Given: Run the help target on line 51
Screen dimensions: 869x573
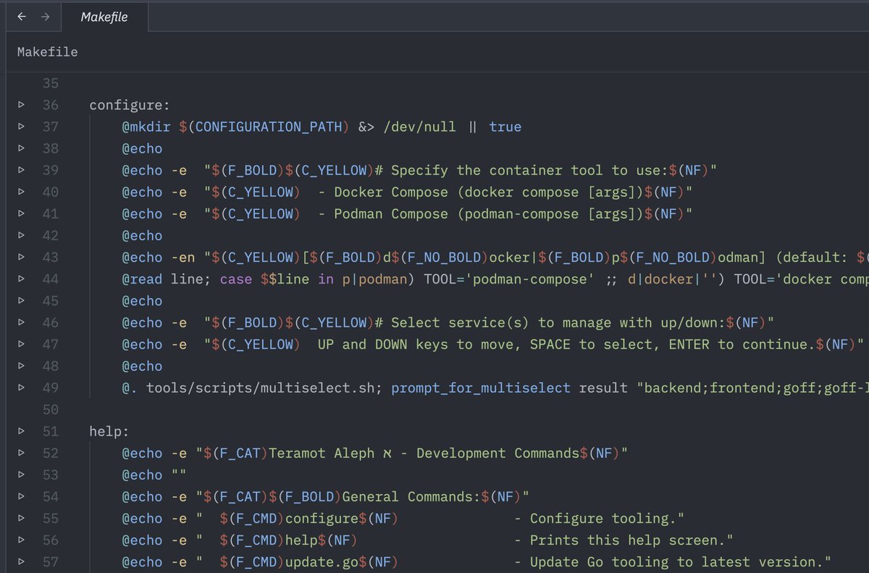Looking at the screenshot, I should [22, 431].
